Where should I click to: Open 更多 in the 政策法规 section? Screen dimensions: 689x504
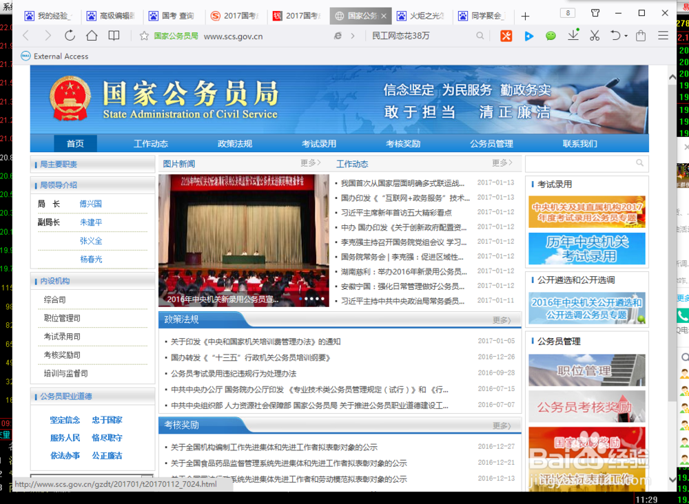click(x=502, y=320)
